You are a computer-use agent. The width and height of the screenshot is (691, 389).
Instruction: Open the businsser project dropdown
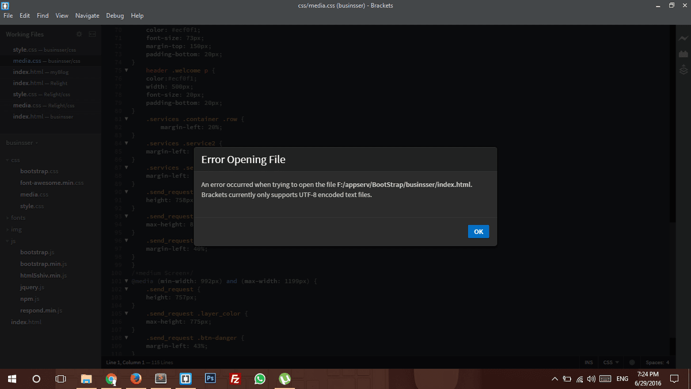click(x=22, y=142)
